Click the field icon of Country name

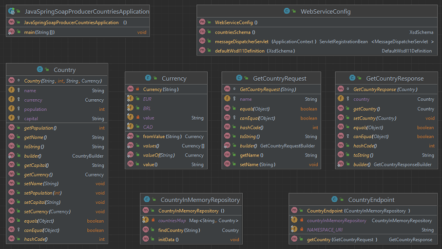coord(11,90)
